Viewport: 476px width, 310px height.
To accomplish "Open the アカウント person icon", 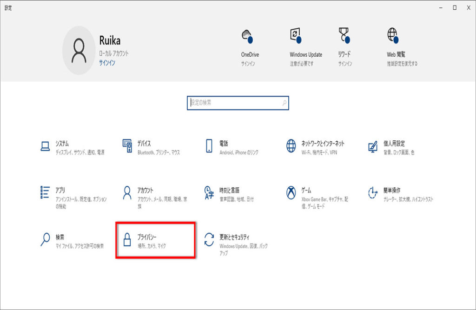I will (127, 192).
